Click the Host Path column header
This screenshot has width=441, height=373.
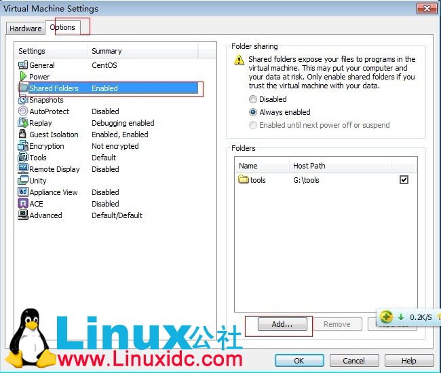pyautogui.click(x=340, y=166)
